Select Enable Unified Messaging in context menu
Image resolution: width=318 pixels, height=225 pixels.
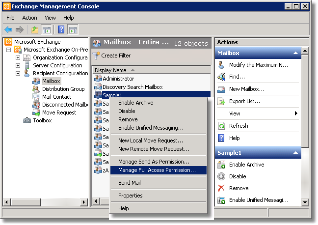tap(159, 128)
